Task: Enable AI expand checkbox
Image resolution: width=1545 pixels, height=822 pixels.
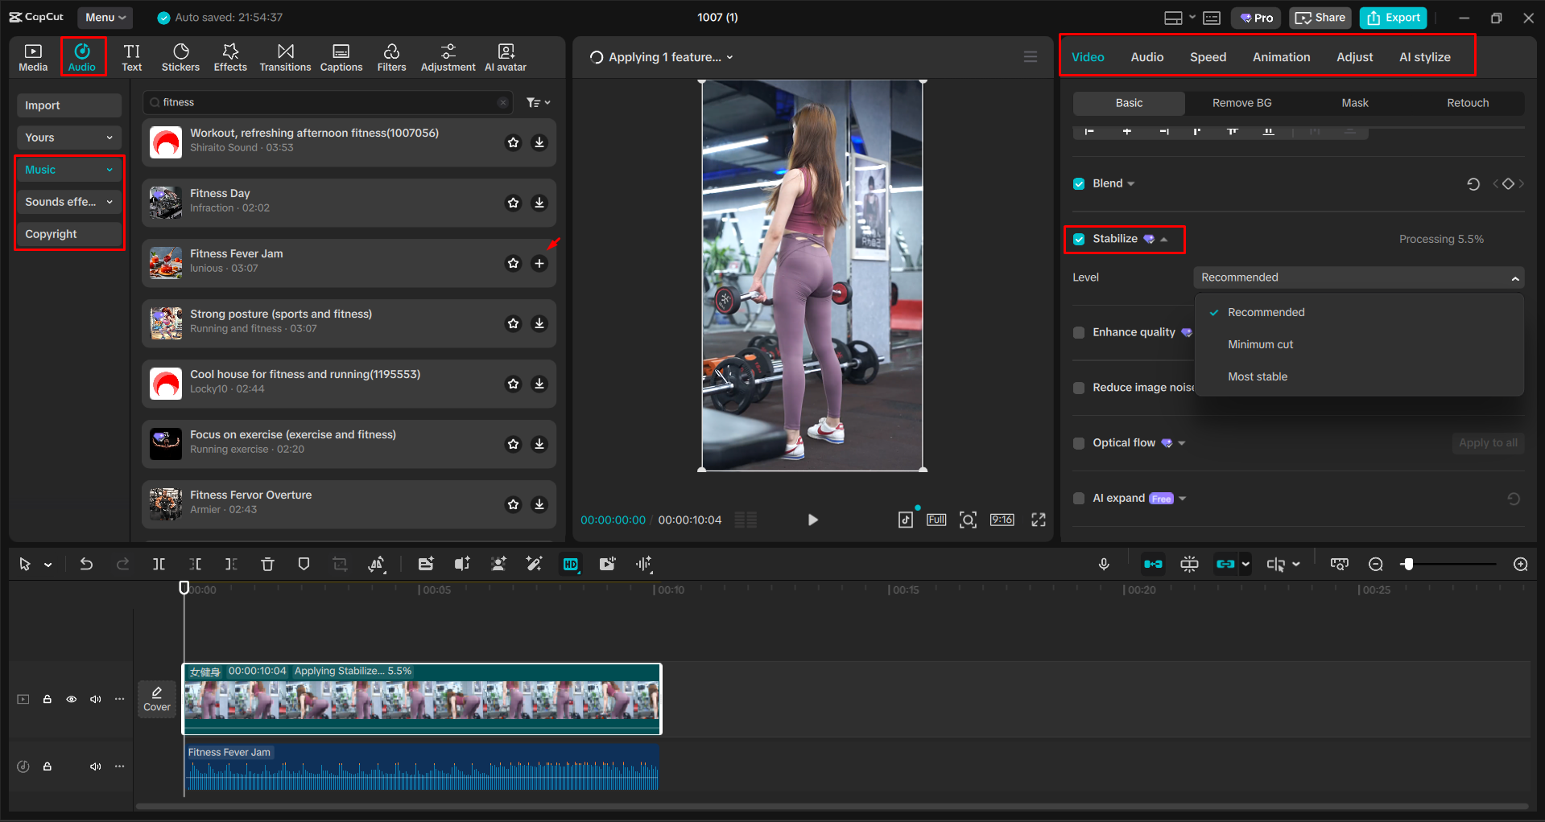Action: pyautogui.click(x=1079, y=499)
